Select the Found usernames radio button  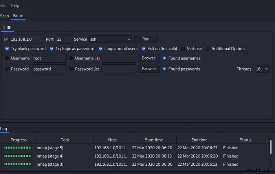(x=164, y=58)
